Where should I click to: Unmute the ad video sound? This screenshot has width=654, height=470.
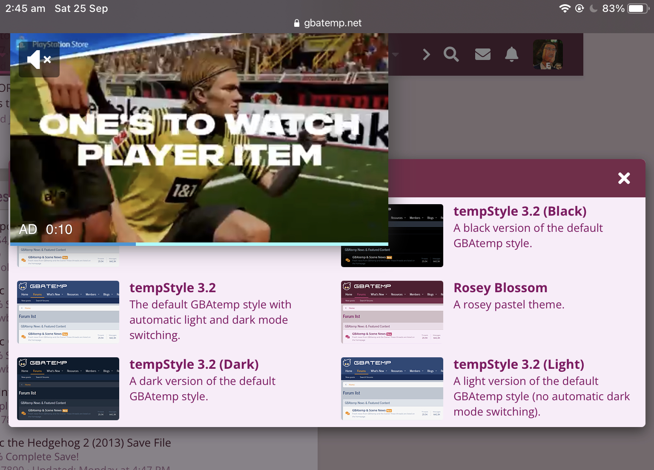tap(39, 60)
